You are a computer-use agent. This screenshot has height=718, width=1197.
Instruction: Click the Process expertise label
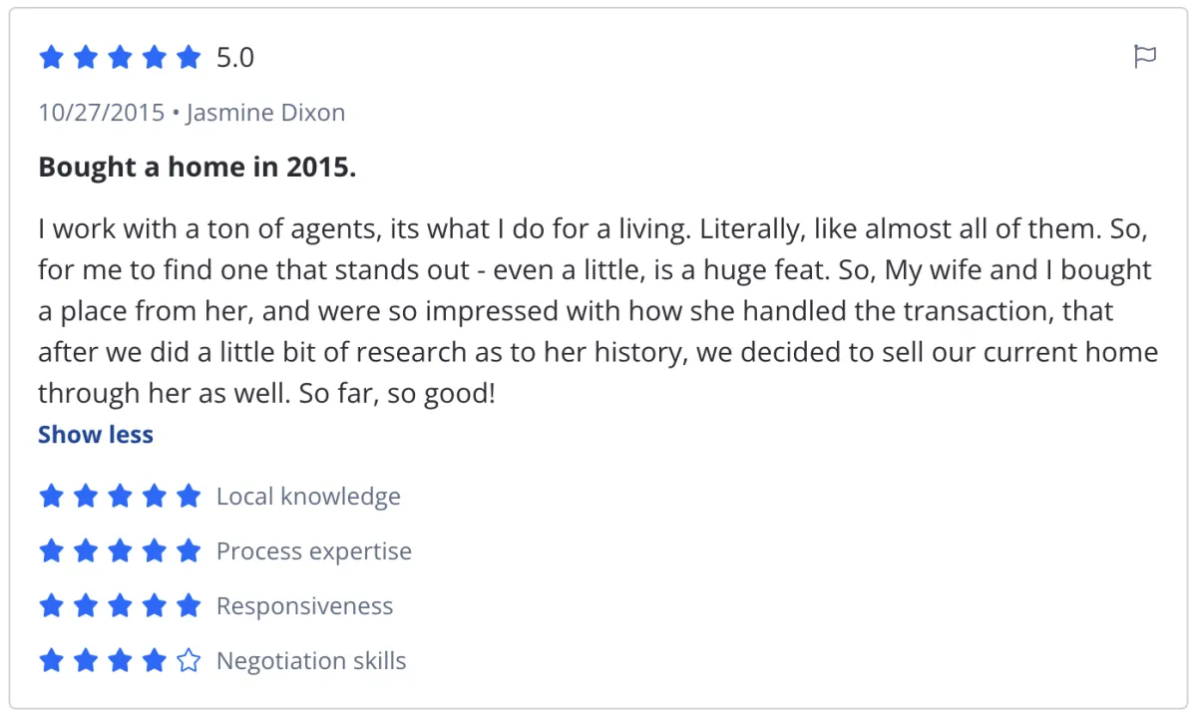pos(313,551)
